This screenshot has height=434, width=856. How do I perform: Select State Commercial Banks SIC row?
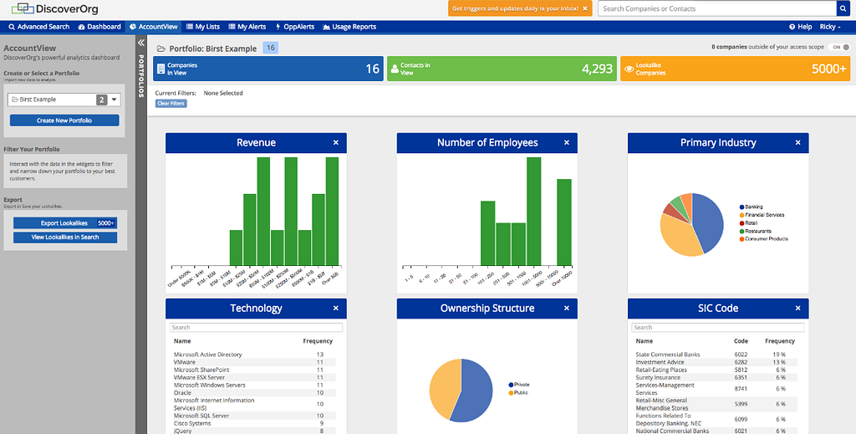tap(716, 355)
